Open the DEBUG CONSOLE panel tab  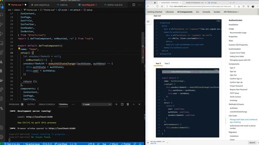(x=47, y=104)
